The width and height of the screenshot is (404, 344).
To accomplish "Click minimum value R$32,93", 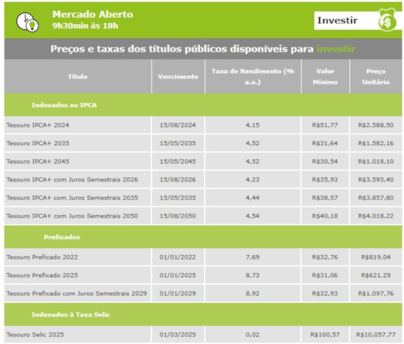I will 325,294.
